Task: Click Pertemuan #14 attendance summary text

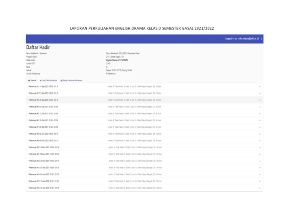Action: pos(134,174)
